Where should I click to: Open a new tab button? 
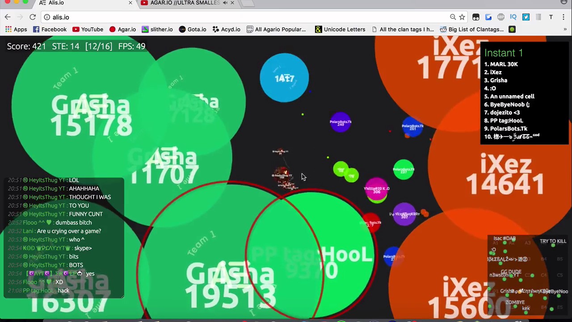pos(248,3)
